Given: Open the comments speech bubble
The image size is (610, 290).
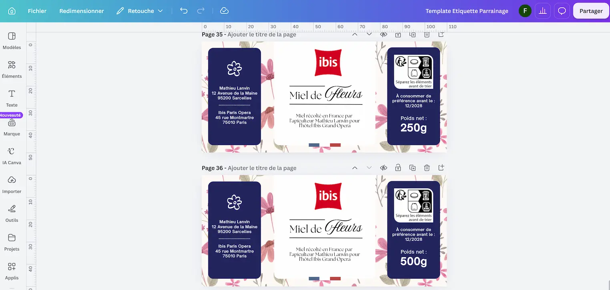Looking at the screenshot, I should (562, 11).
